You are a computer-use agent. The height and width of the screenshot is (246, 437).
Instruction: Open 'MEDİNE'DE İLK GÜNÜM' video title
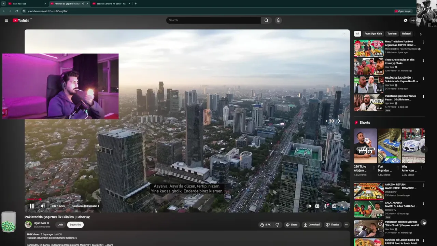402,80
